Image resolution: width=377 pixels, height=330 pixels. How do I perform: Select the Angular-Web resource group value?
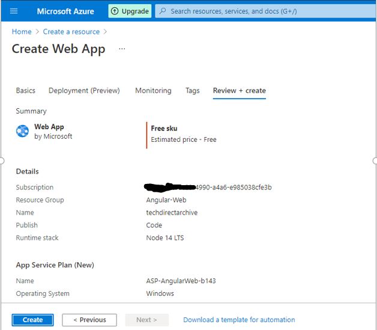[166, 200]
